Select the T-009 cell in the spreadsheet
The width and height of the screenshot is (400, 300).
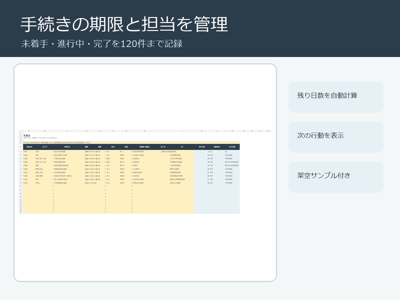coord(25,179)
